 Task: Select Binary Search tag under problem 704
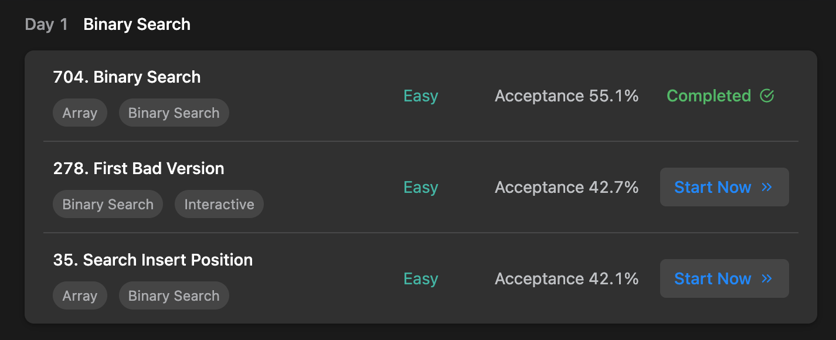174,113
